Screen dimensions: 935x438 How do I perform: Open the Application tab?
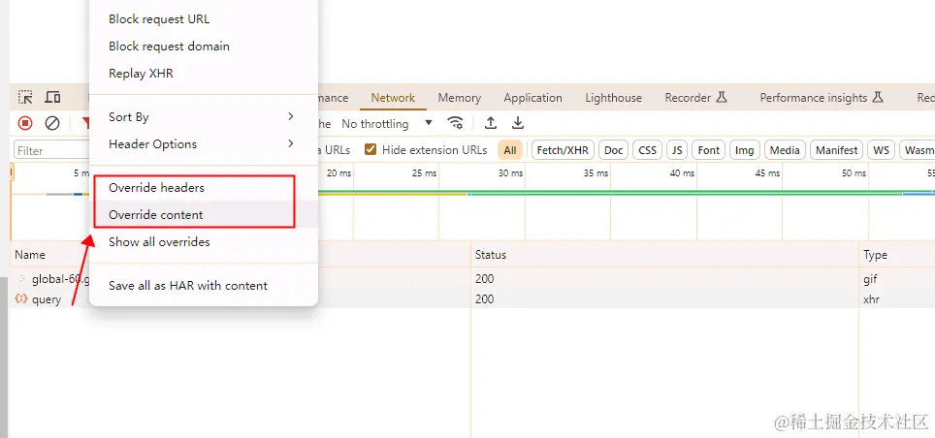click(x=533, y=98)
